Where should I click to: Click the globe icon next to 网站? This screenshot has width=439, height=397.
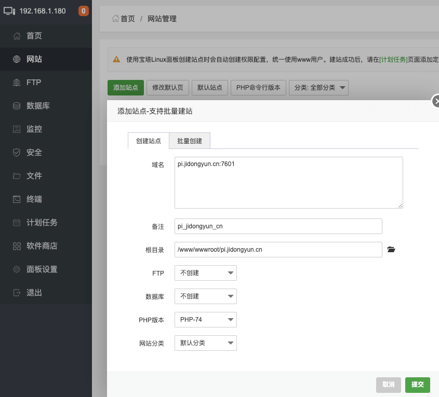[17, 59]
